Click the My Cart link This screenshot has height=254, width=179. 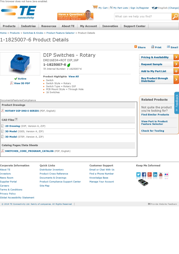(103, 8)
